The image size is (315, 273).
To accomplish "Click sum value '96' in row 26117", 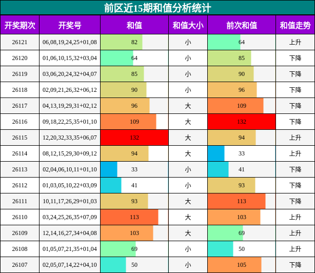I will 134,106.
